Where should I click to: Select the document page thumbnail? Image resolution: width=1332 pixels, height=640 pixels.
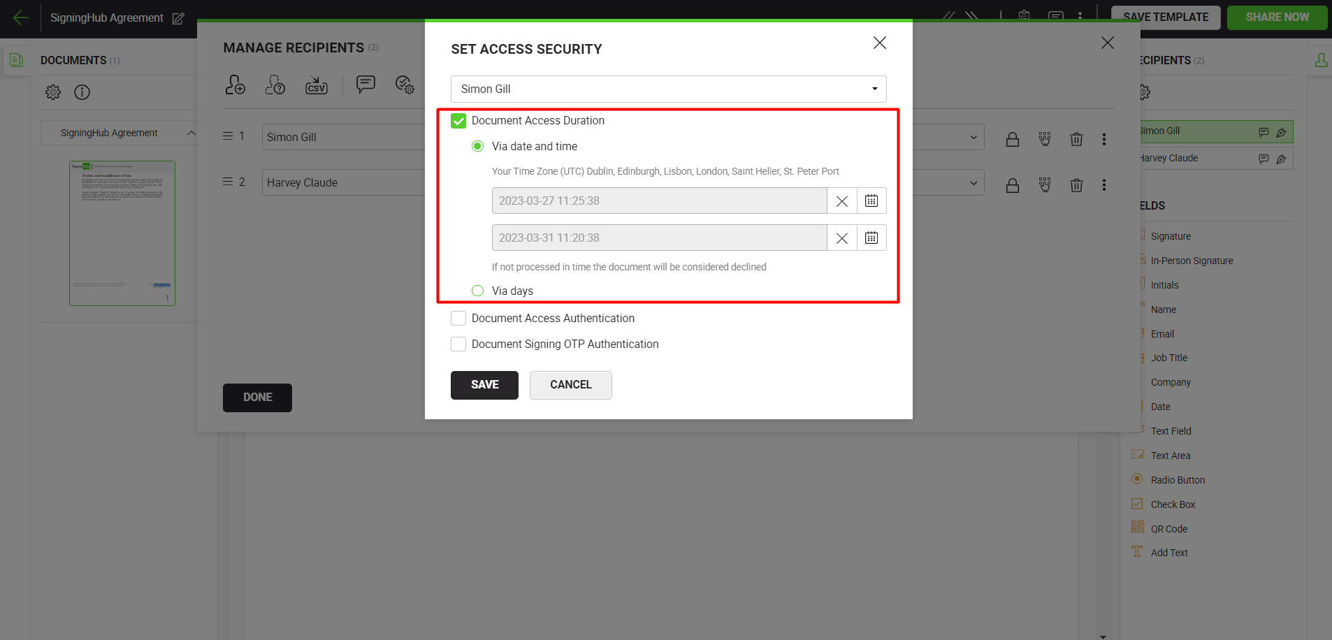pyautogui.click(x=122, y=233)
